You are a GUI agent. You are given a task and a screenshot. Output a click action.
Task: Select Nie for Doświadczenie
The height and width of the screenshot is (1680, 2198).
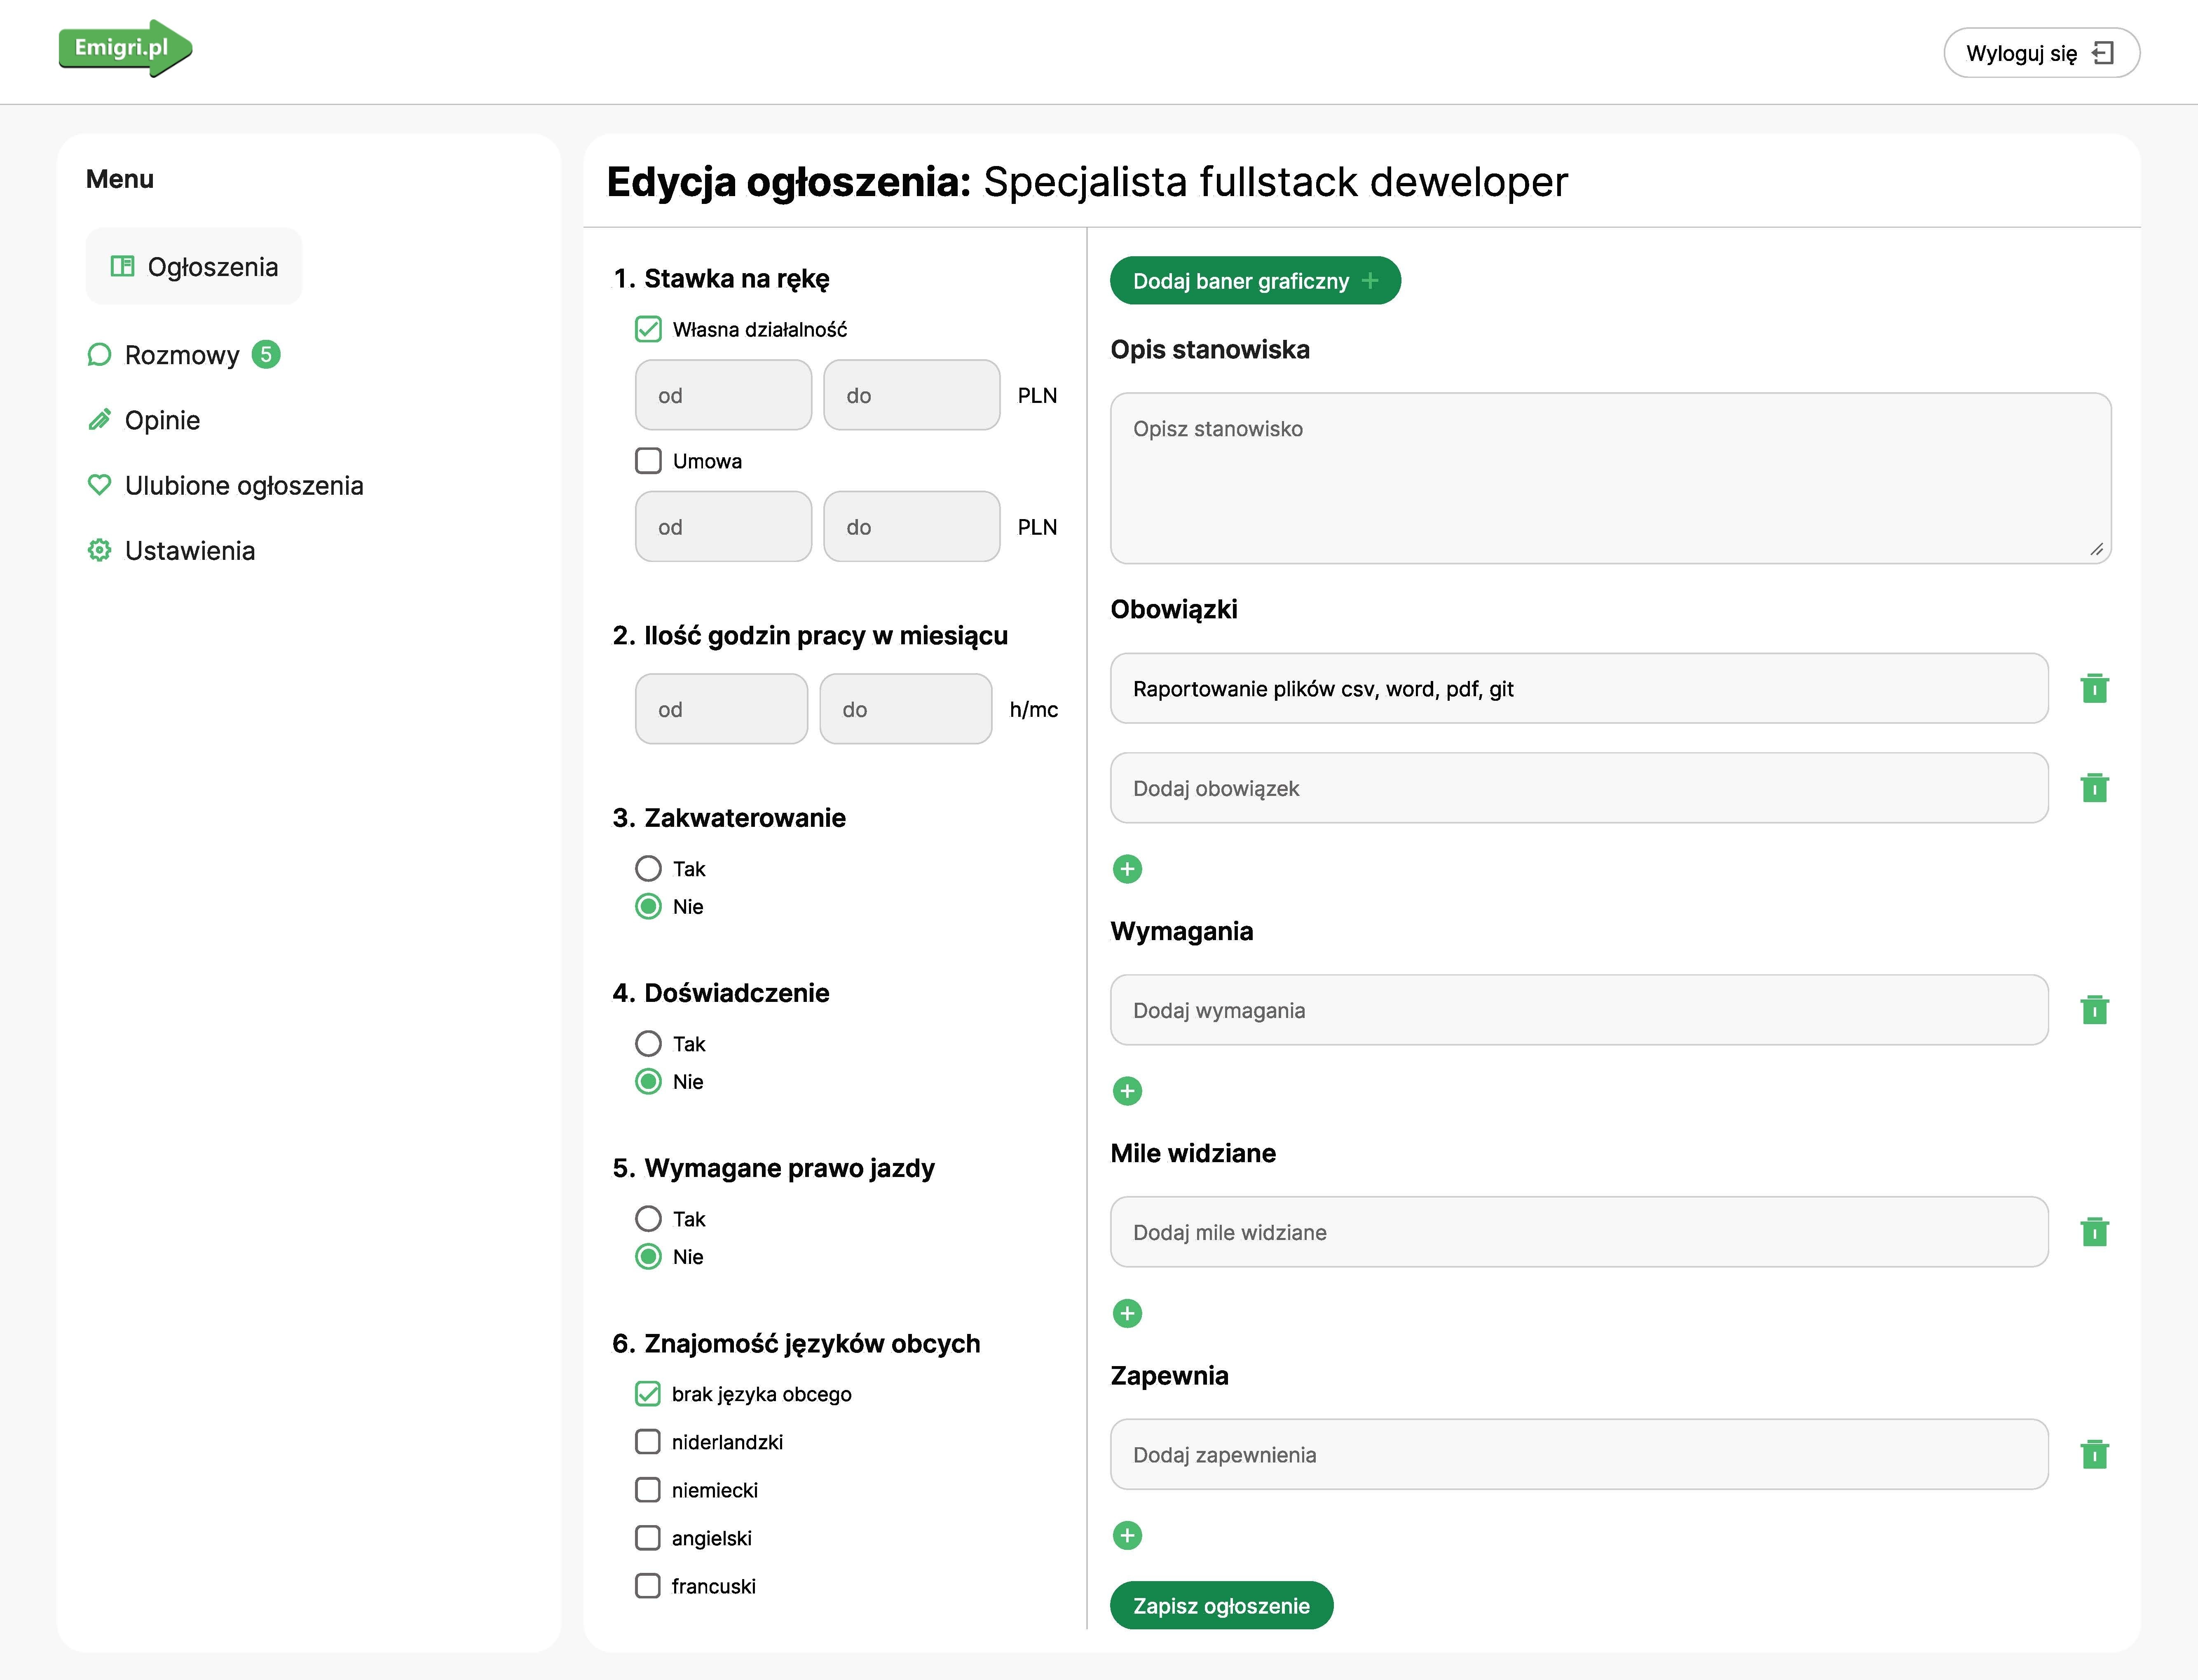[648, 1081]
